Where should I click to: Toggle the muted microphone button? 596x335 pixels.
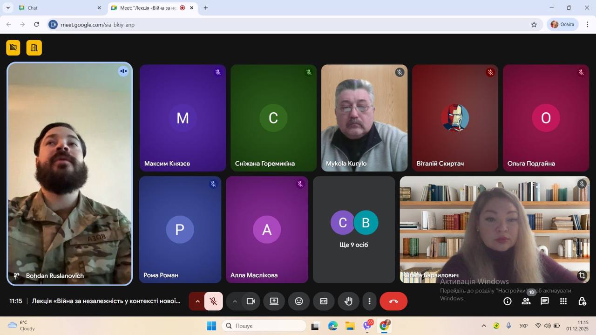214,301
